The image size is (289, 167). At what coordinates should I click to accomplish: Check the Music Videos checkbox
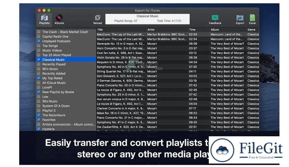(39, 50)
